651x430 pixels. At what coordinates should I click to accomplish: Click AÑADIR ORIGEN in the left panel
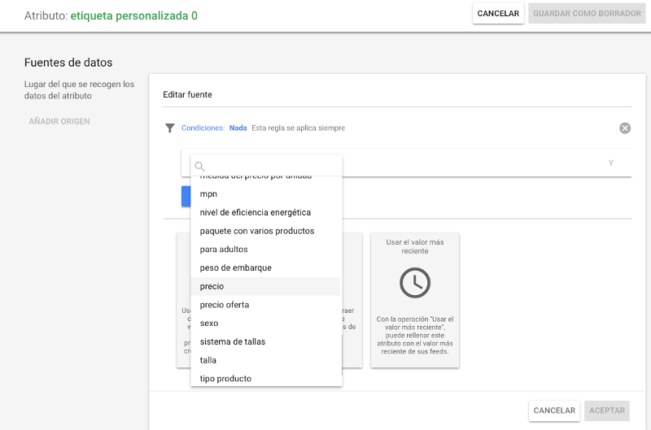(59, 121)
